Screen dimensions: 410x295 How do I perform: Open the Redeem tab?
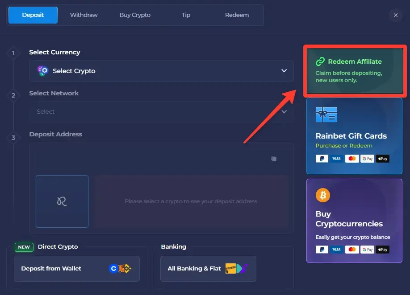tap(237, 15)
